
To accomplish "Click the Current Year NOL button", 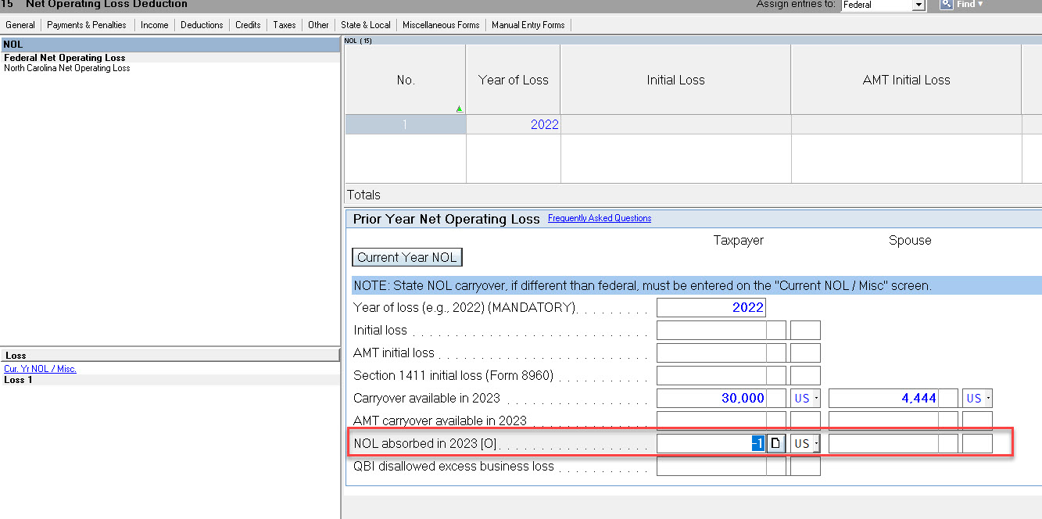I will (406, 256).
